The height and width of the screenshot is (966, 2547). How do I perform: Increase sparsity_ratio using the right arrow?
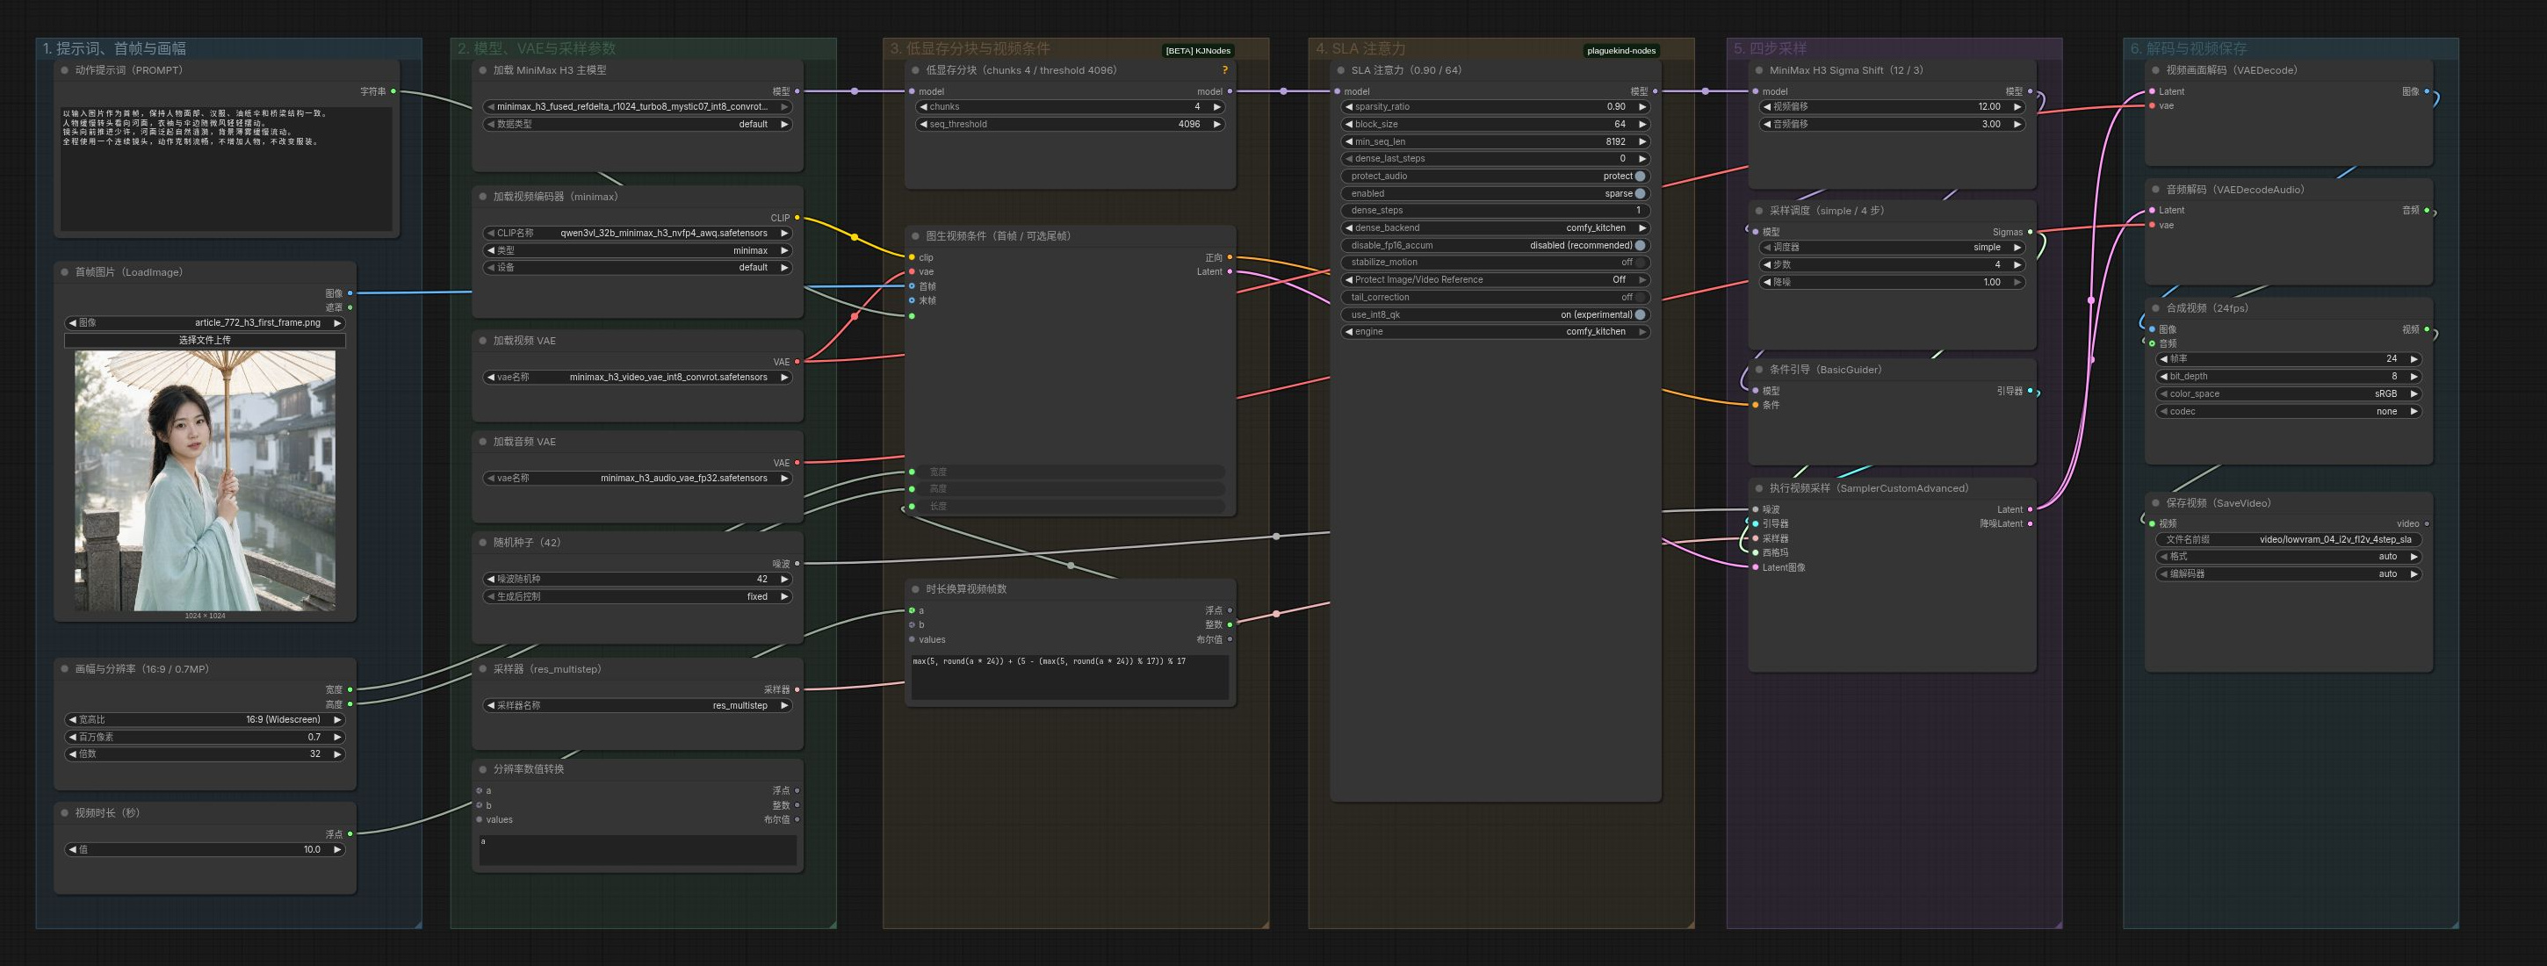pos(1642,107)
